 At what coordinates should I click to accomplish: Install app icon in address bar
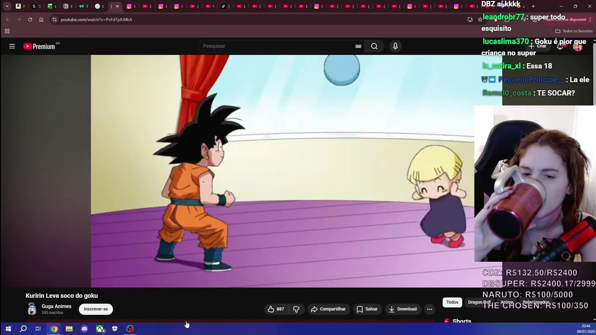(x=470, y=20)
